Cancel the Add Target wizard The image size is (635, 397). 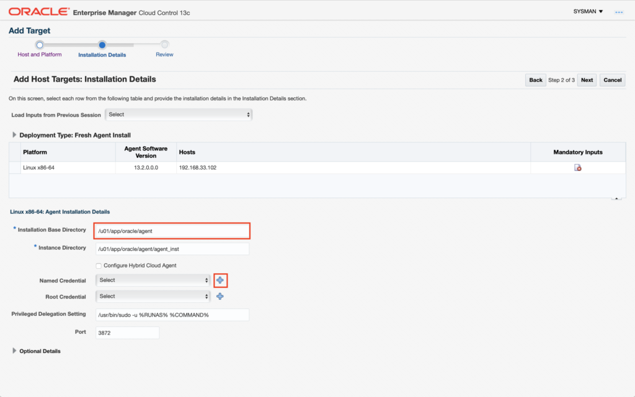pyautogui.click(x=612, y=80)
